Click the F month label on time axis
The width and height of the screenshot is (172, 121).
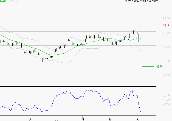click(x=84, y=119)
